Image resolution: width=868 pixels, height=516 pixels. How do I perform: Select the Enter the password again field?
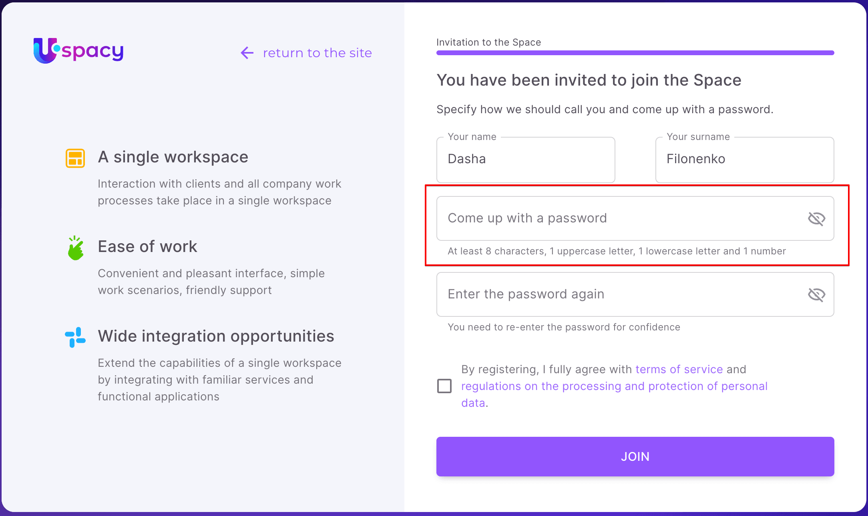coord(621,294)
